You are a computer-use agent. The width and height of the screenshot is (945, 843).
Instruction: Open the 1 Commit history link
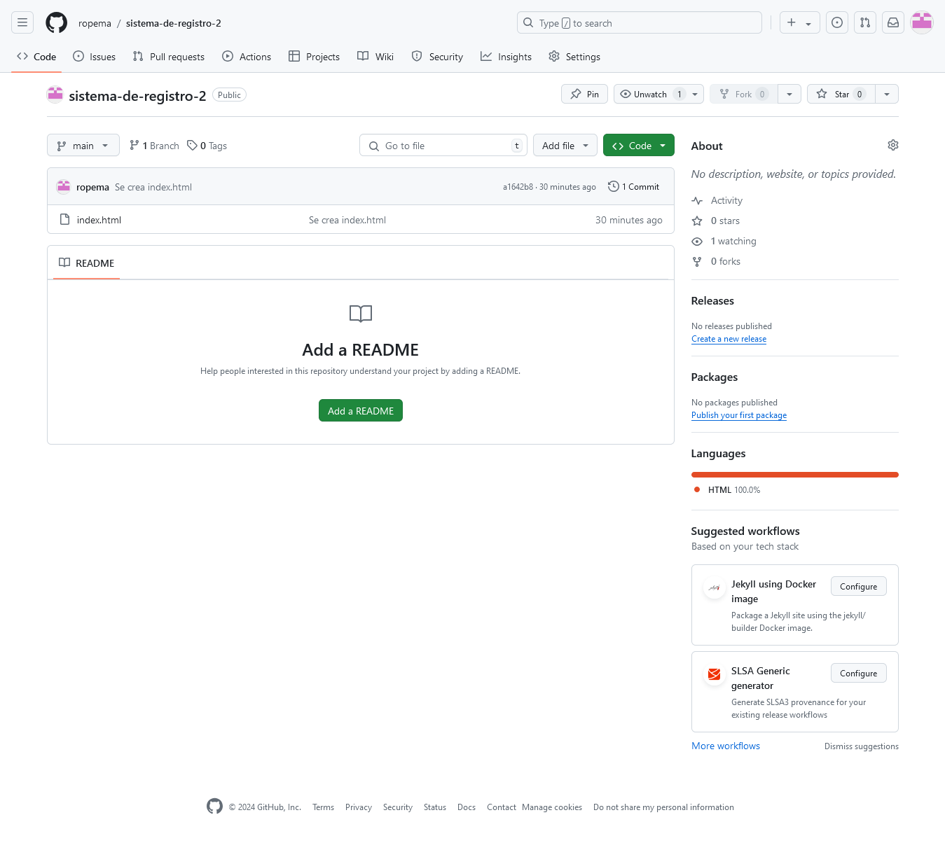coord(634,186)
